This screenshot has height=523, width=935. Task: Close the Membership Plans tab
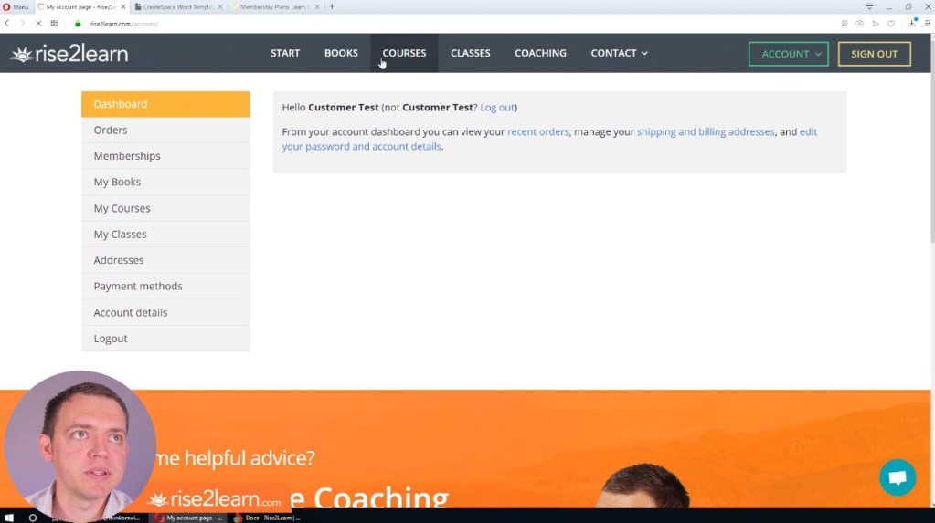[x=317, y=6]
